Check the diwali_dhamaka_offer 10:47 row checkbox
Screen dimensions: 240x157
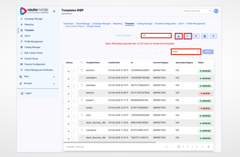tap(82, 138)
